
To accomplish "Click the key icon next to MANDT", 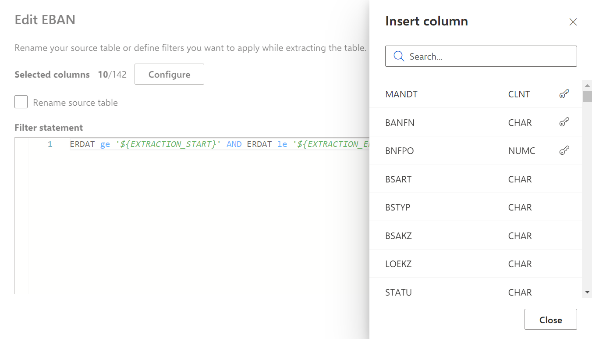I will pyautogui.click(x=564, y=94).
